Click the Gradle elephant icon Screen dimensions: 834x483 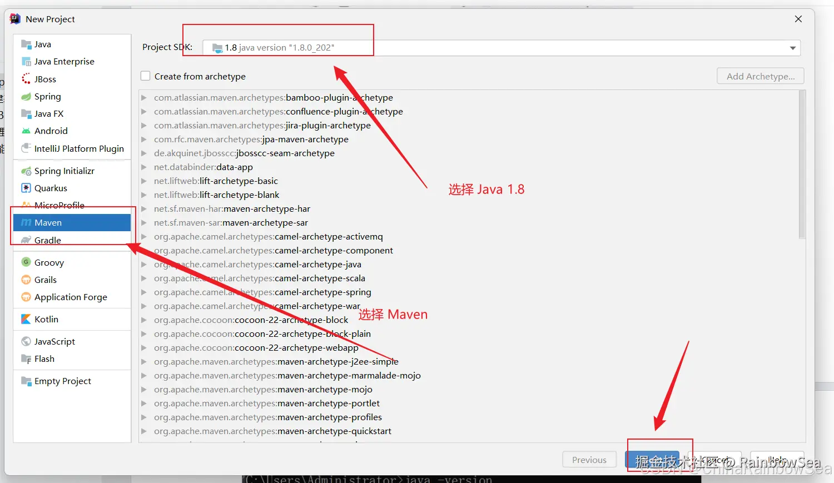click(26, 240)
